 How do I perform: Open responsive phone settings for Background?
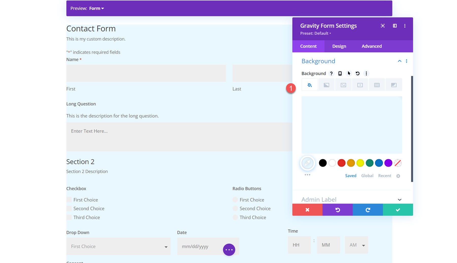coord(340,73)
